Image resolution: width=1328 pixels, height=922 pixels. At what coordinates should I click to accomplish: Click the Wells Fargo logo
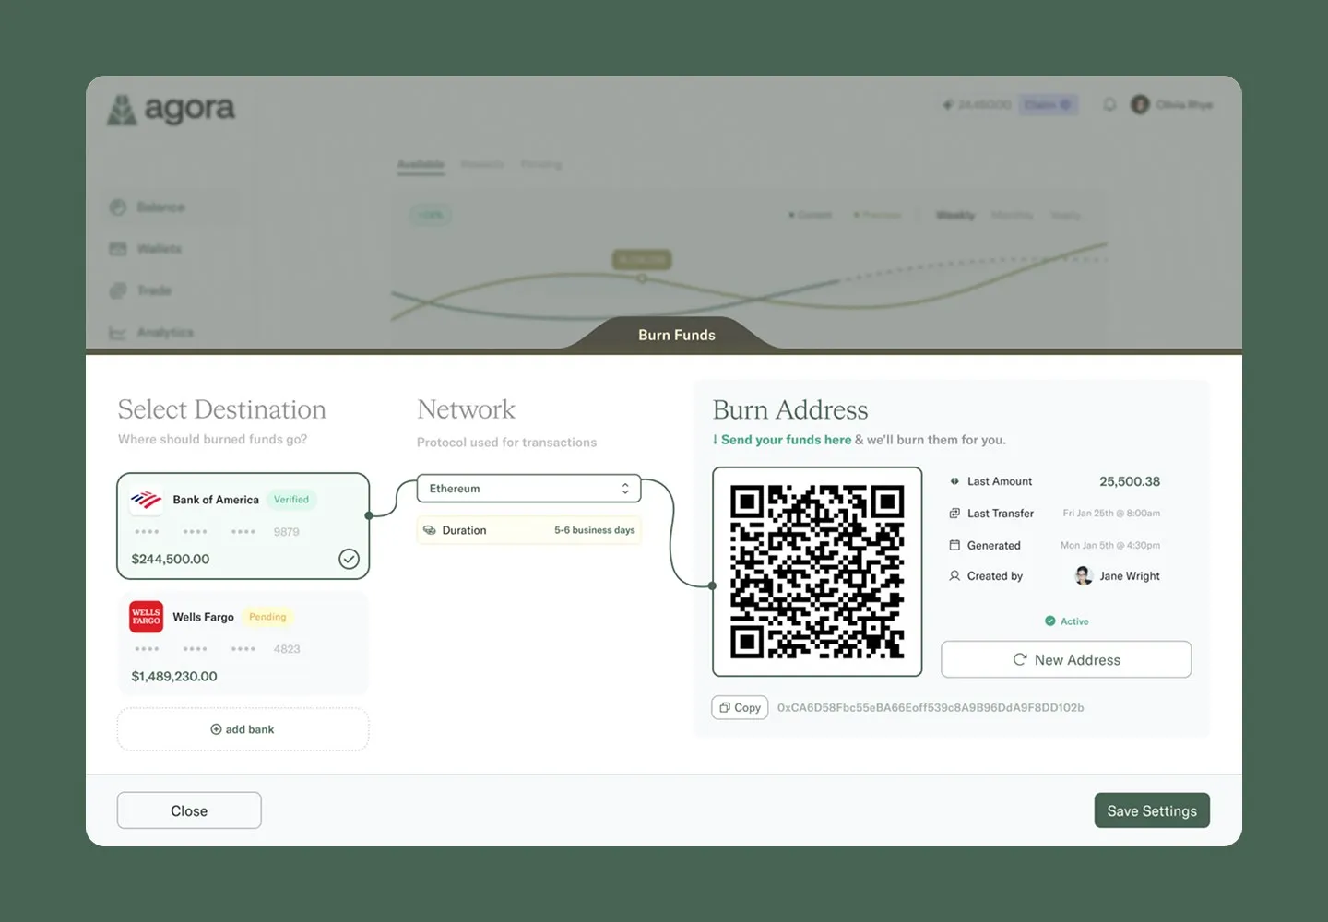(146, 617)
